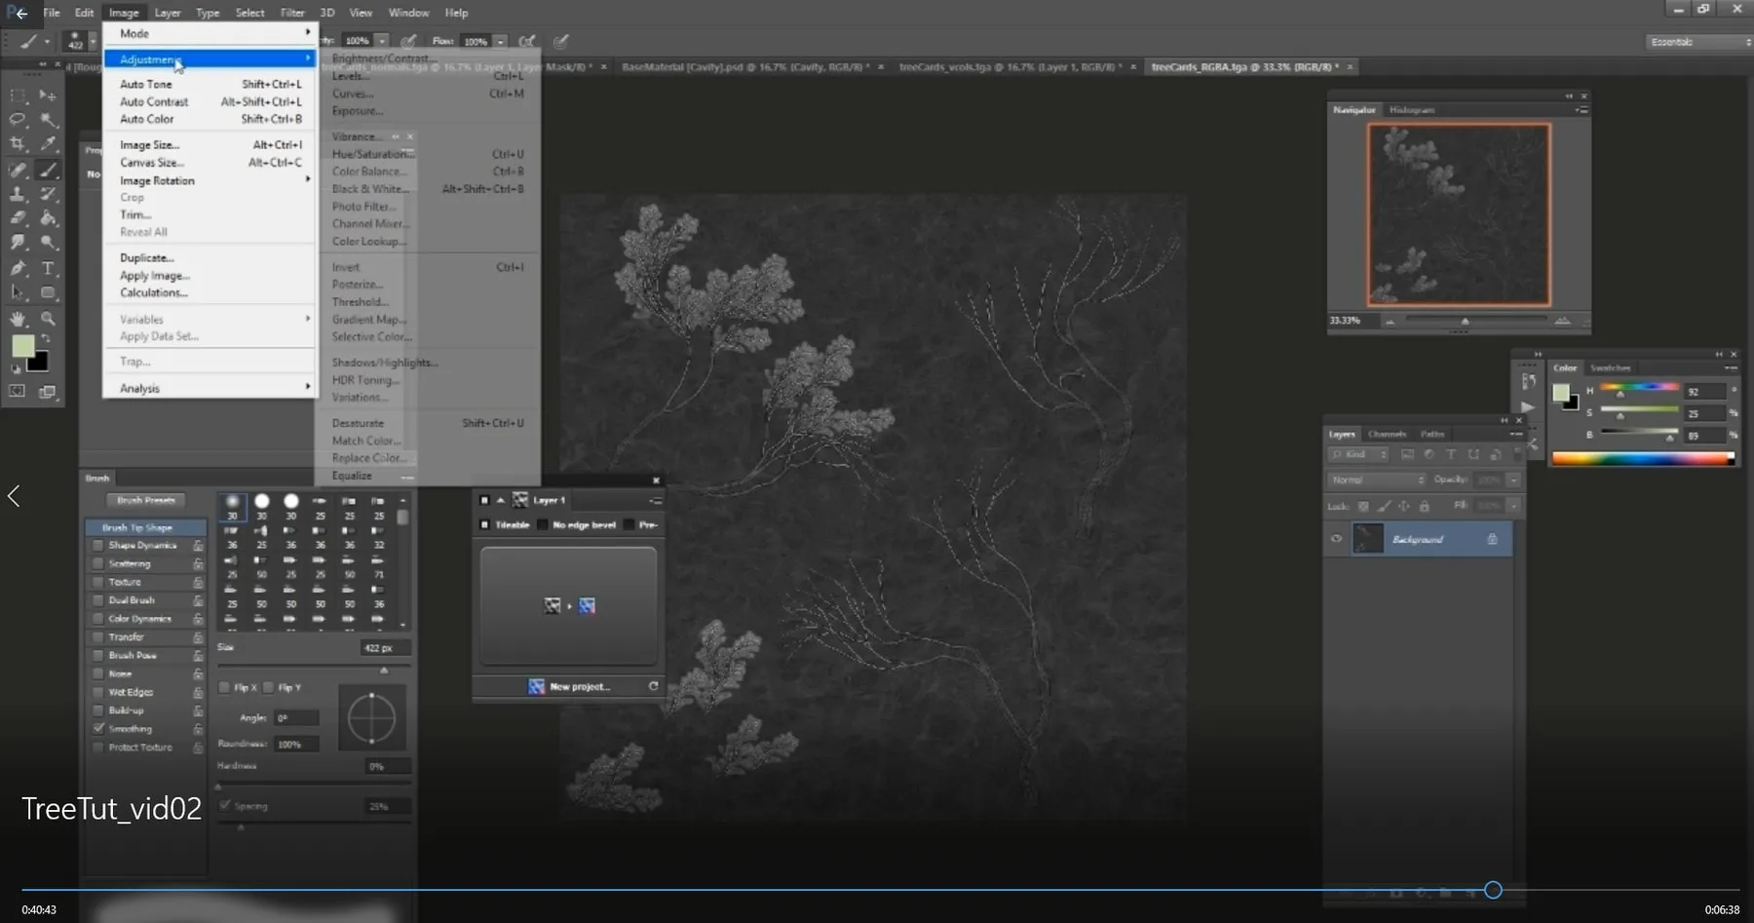Hide the Background layer

[1336, 539]
